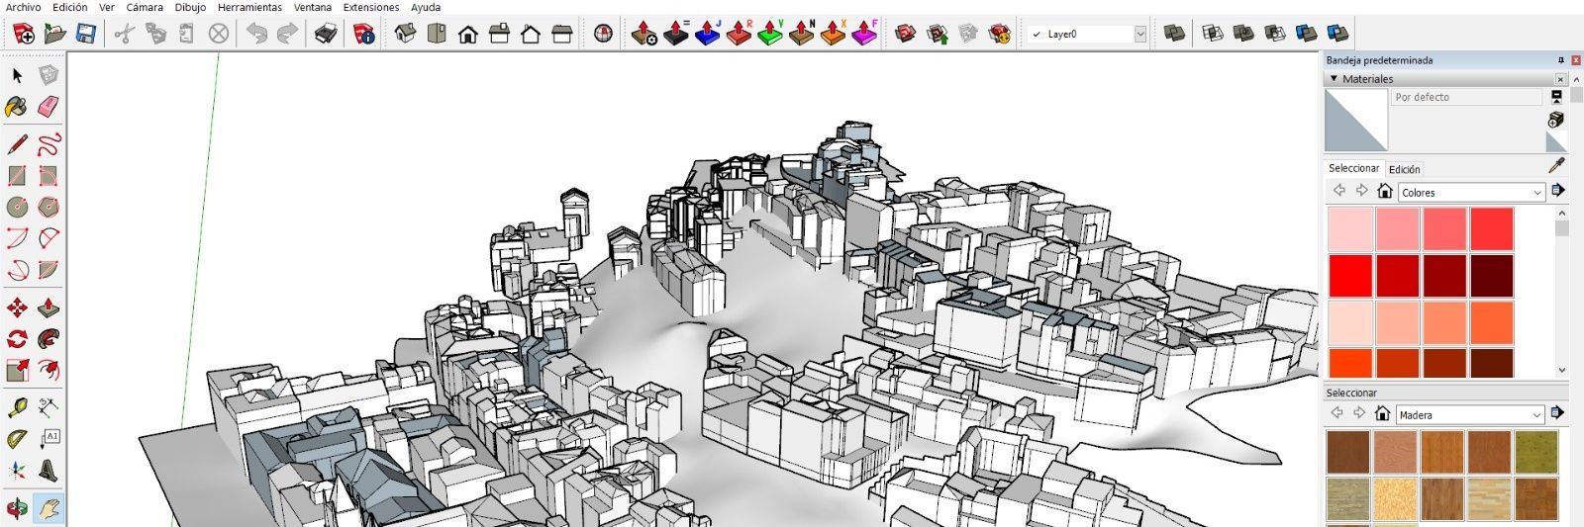This screenshot has width=1584, height=527.
Task: Pick the 2-Point Arc tool
Action: pos(49,238)
